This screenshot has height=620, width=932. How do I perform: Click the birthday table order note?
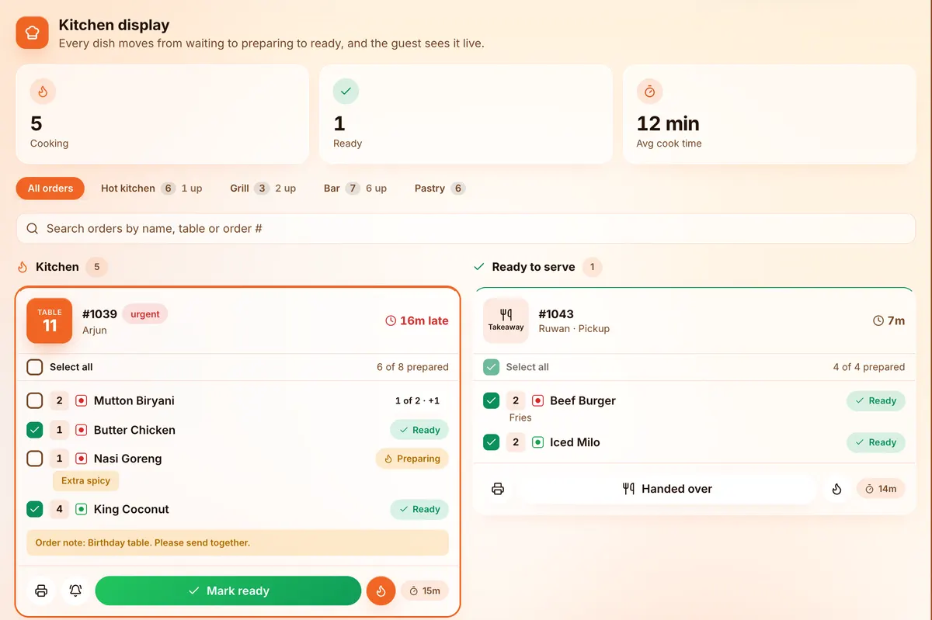pos(238,542)
